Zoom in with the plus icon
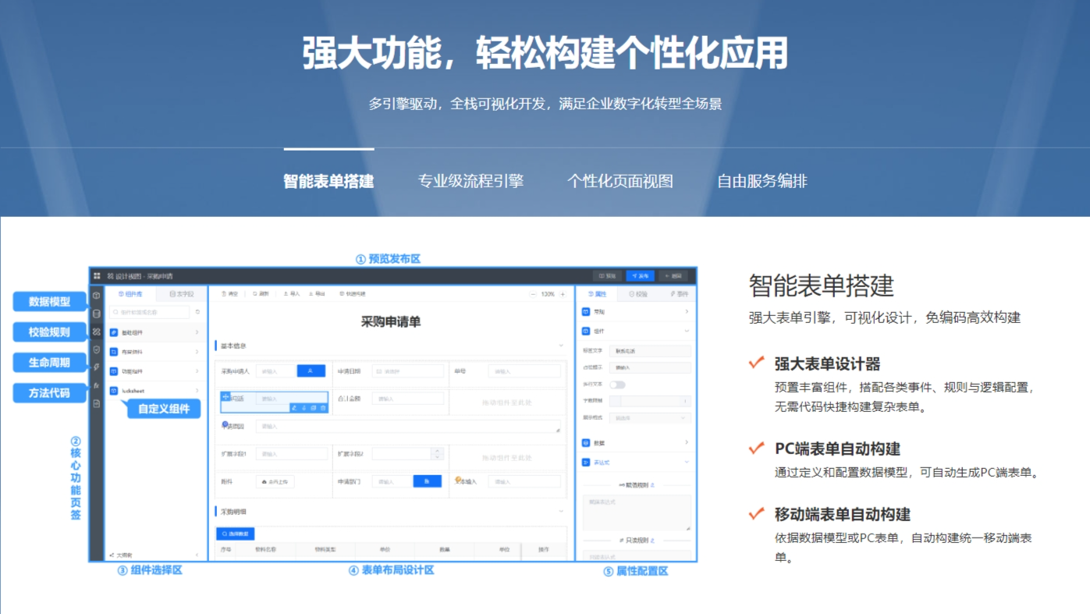Screen dimensions: 1090x614 point(563,294)
